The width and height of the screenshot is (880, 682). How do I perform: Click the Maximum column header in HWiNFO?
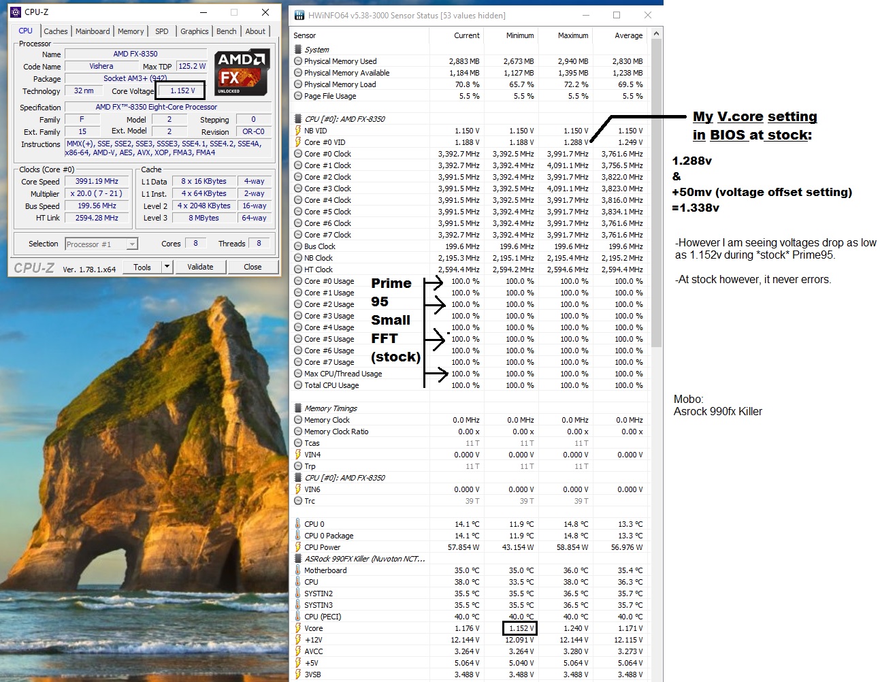click(x=565, y=35)
